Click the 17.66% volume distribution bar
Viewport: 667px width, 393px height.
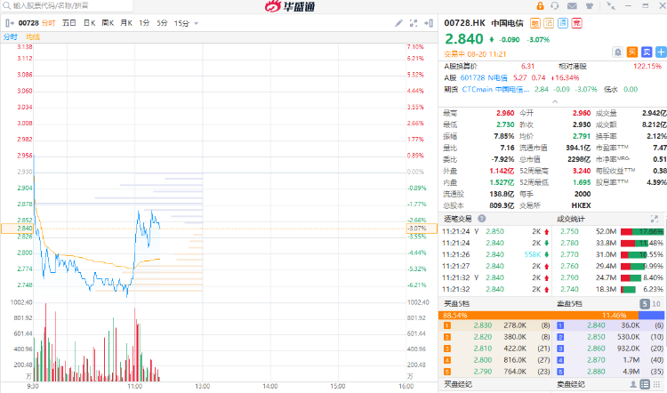[x=642, y=231]
